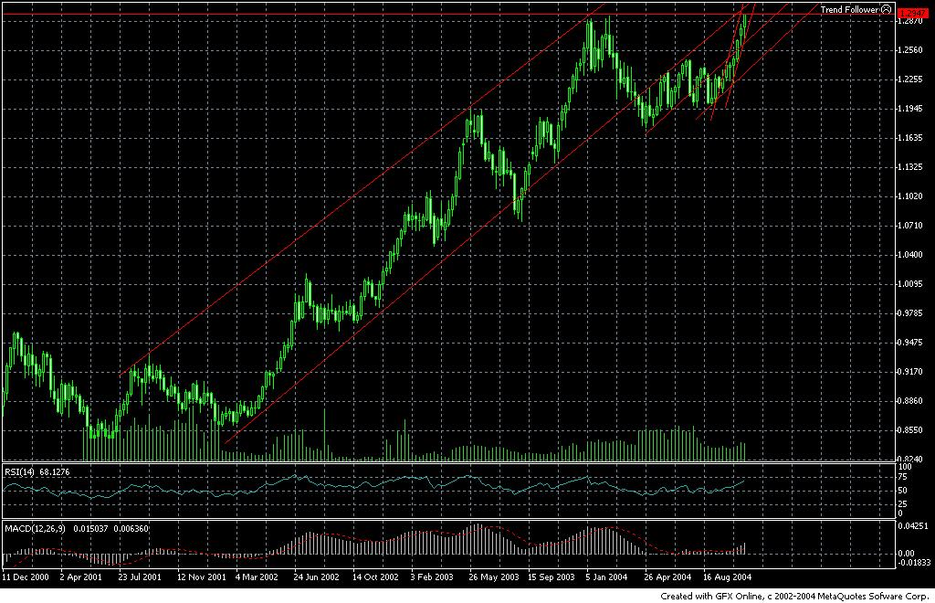The height and width of the screenshot is (603, 935).
Task: Click the 1.1020 price axis label
Action: 910,196
